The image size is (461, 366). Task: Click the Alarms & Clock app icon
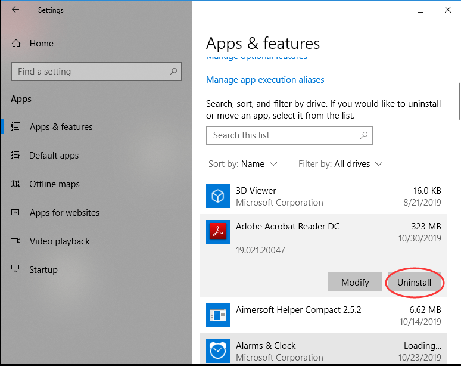(x=218, y=351)
